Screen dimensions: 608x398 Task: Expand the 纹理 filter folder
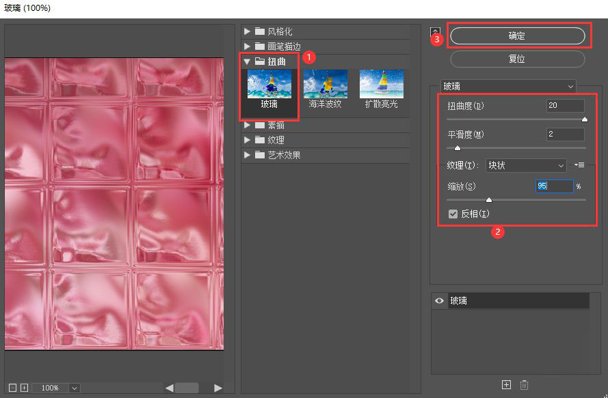click(x=247, y=140)
